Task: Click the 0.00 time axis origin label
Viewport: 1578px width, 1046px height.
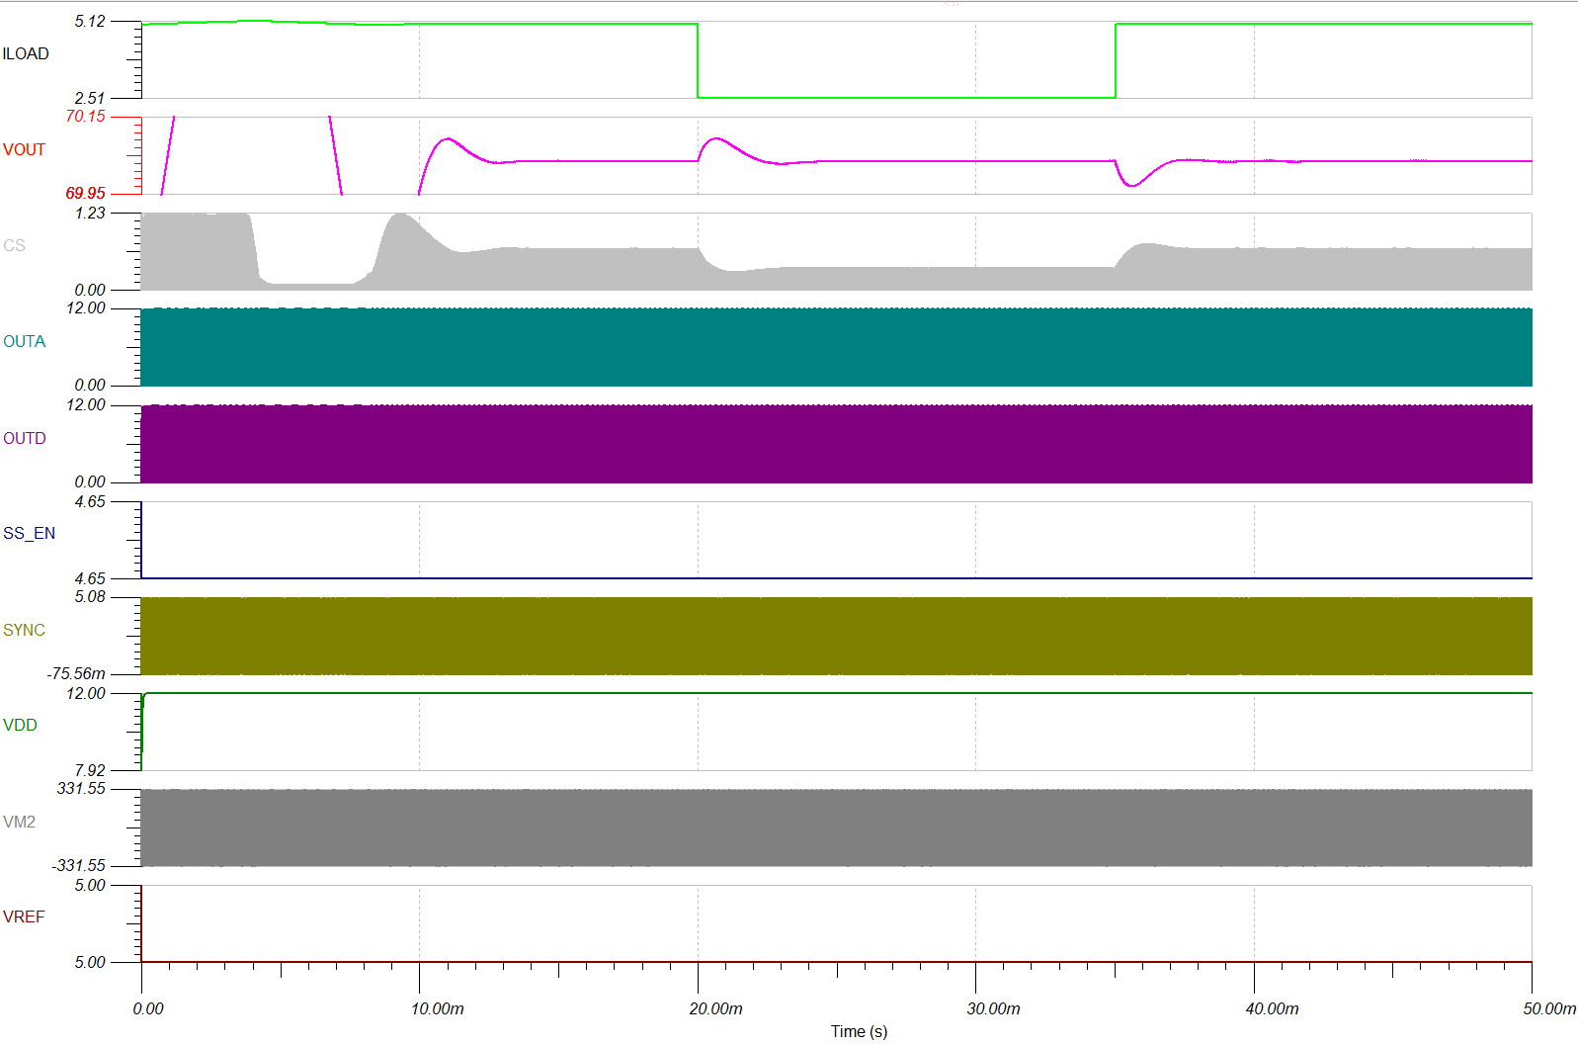Action: [x=148, y=1008]
